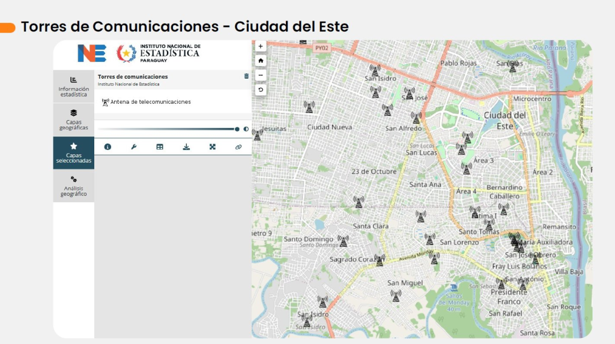This screenshot has height=344, width=615.
Task: Zoom out on the map
Action: click(261, 75)
